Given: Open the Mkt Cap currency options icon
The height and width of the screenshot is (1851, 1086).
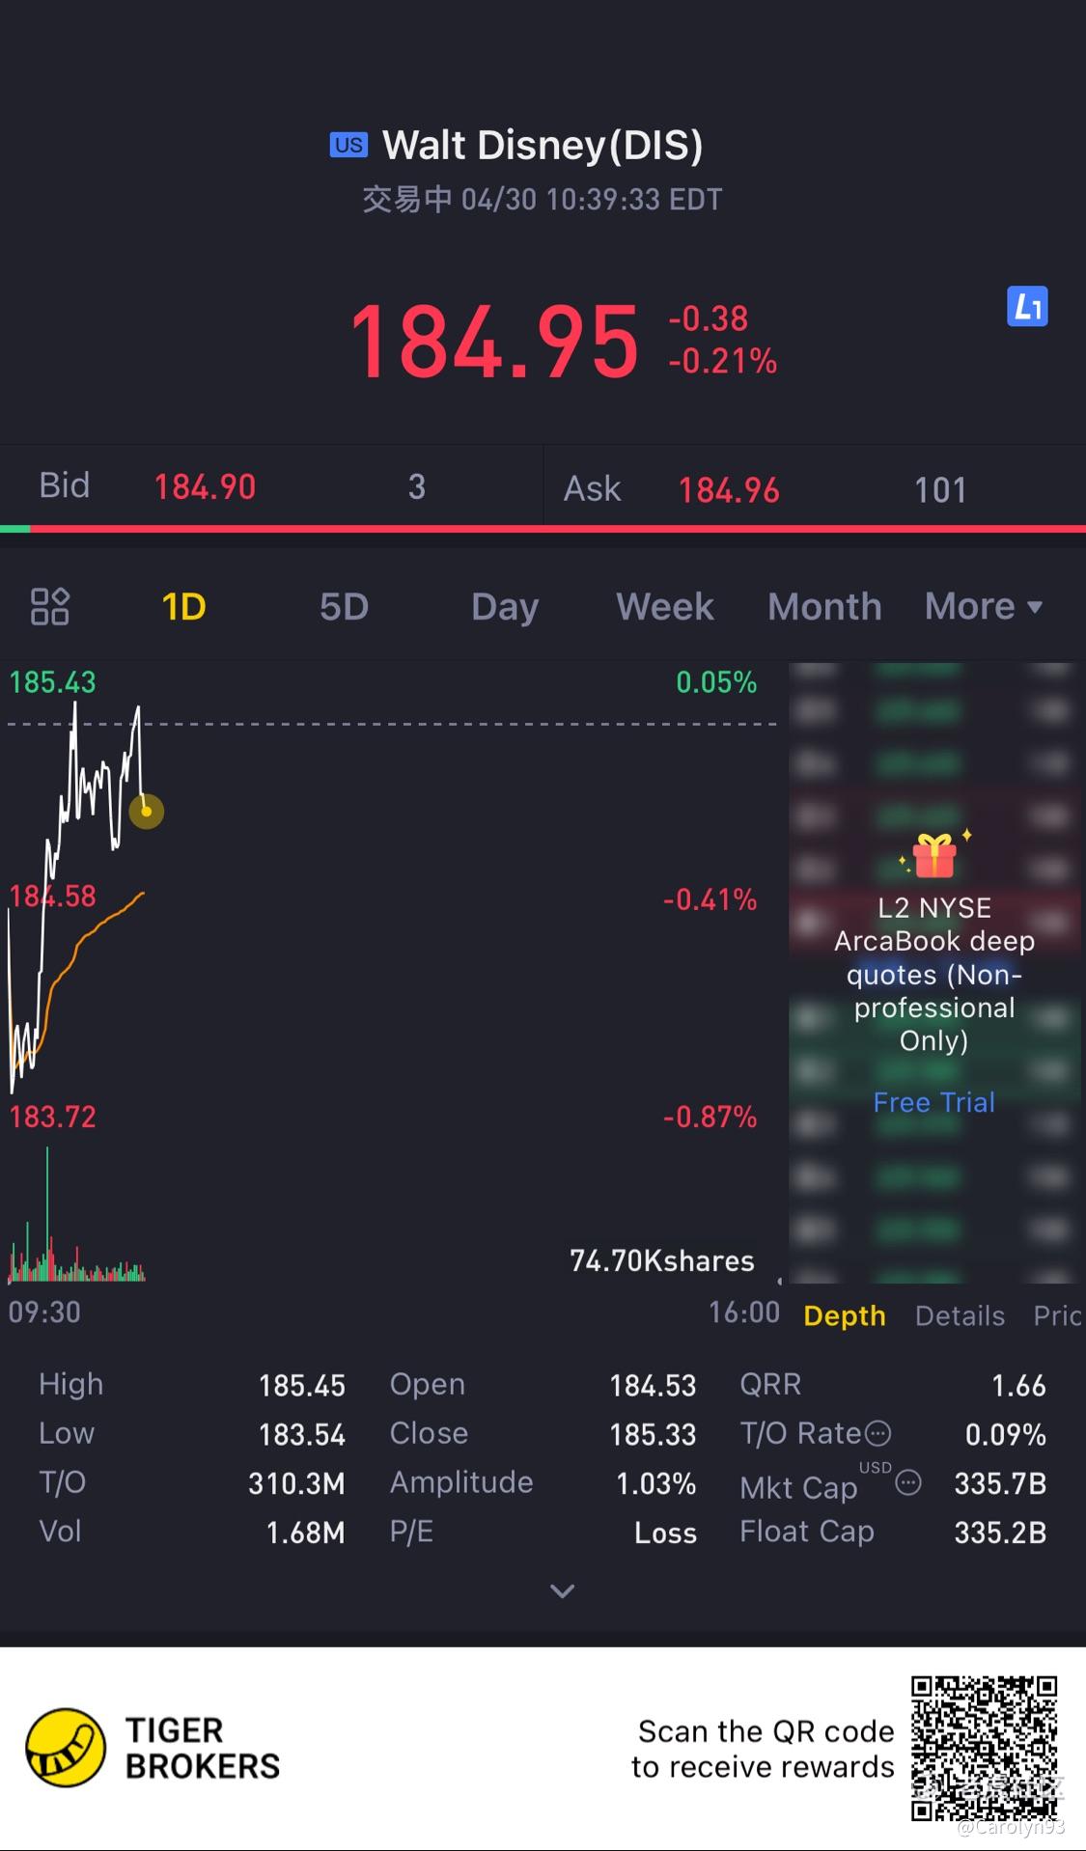Looking at the screenshot, I should point(908,1482).
